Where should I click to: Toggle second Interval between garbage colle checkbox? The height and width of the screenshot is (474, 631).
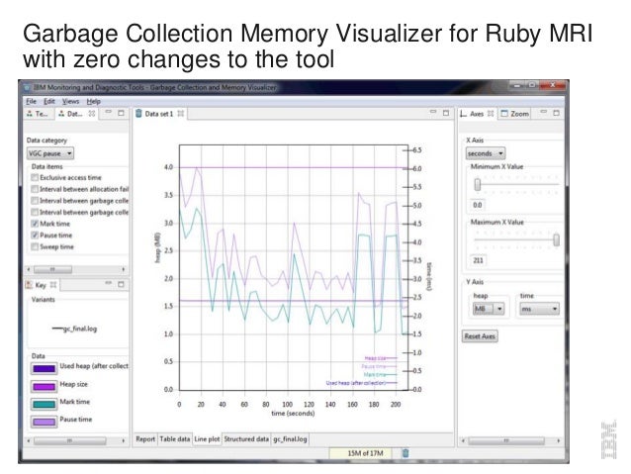tap(35, 212)
